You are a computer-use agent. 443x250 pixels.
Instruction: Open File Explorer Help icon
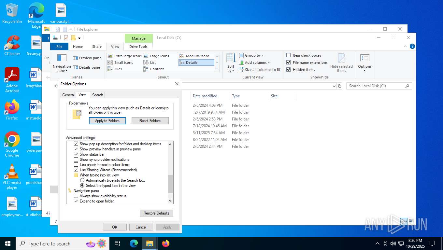pos(412,46)
